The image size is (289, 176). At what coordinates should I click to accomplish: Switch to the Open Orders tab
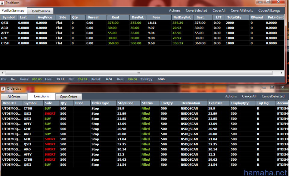[69, 97]
